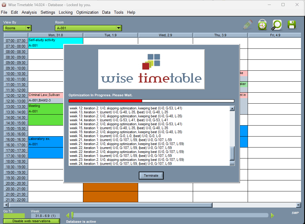The width and height of the screenshot is (305, 224).
Task: Open the Tools menu
Action: [x=118, y=12]
